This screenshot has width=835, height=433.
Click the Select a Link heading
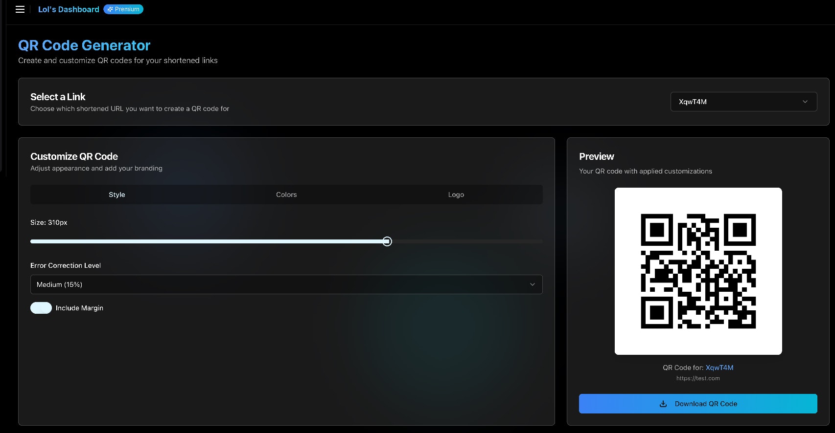click(x=58, y=97)
